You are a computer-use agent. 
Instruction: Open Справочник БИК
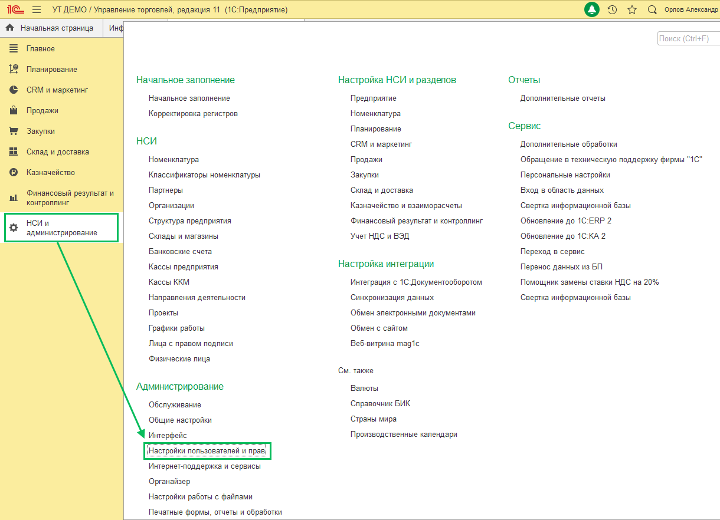(x=380, y=403)
